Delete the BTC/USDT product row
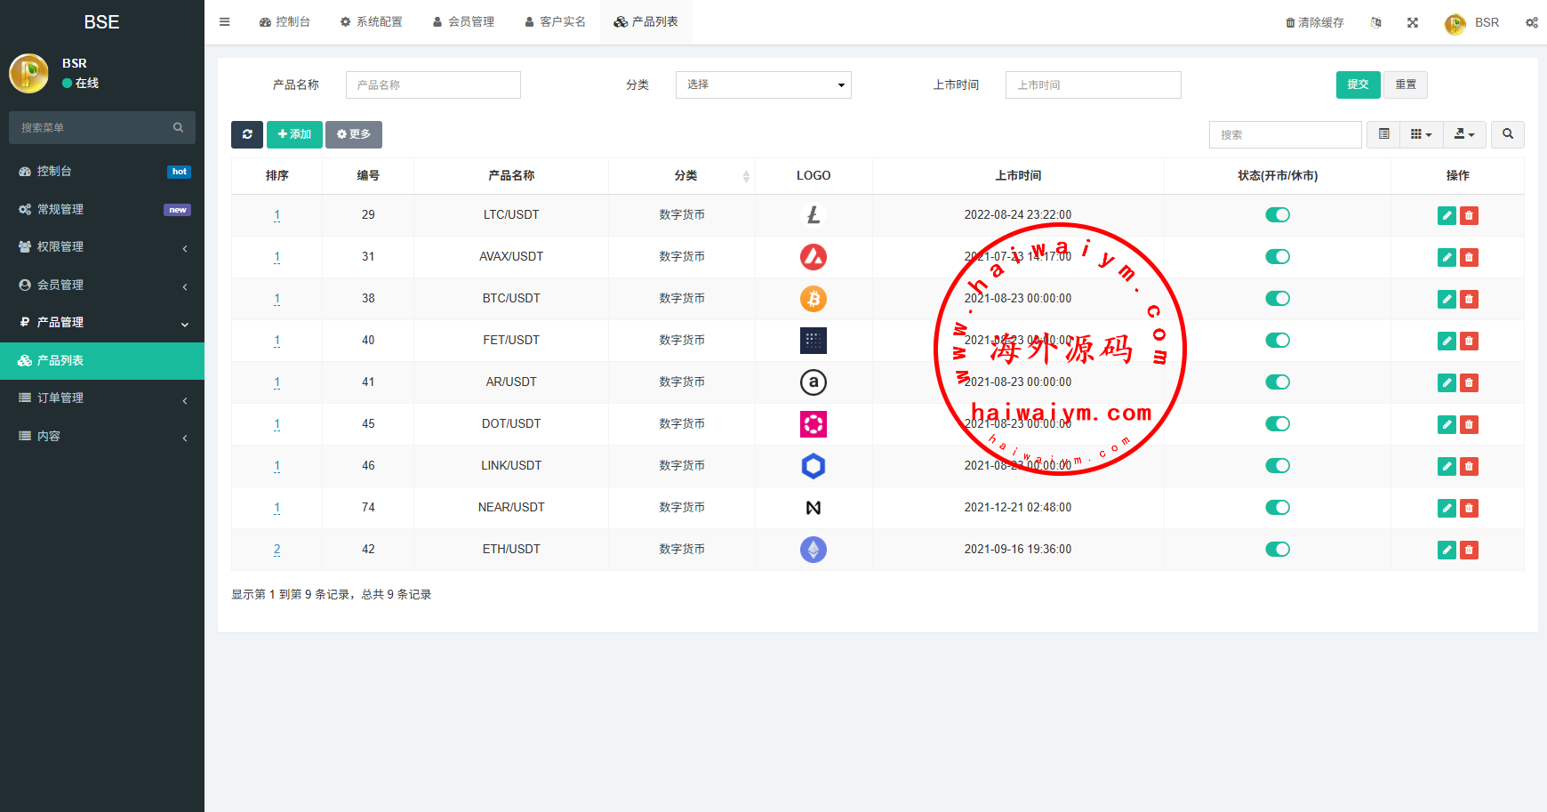The width and height of the screenshot is (1547, 812). pos(1469,299)
